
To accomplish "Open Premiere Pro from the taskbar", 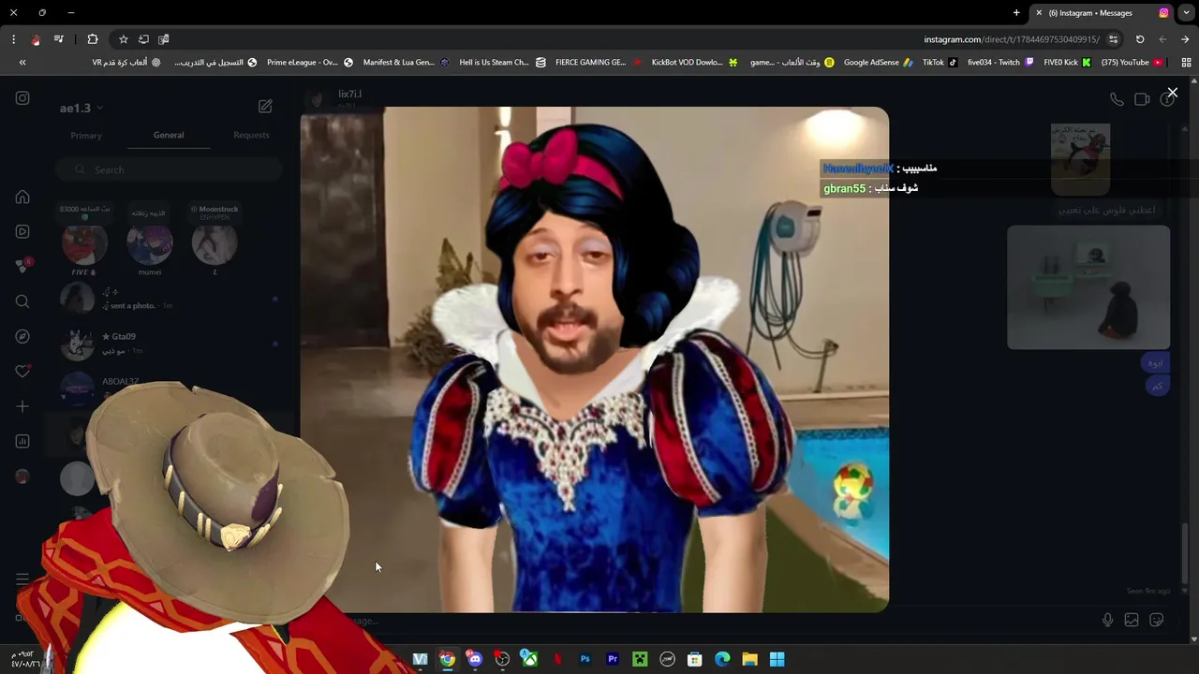I will (613, 659).
